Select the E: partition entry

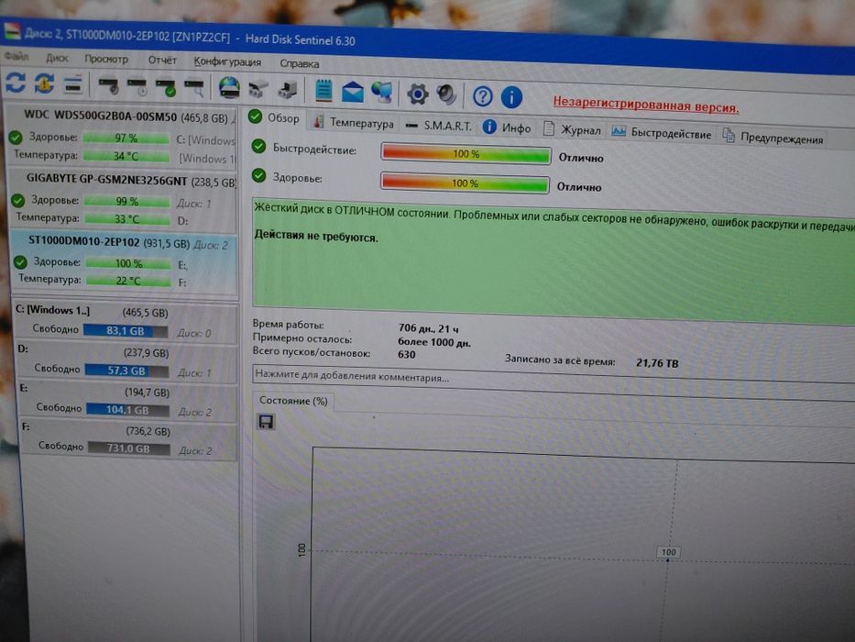pyautogui.click(x=127, y=402)
